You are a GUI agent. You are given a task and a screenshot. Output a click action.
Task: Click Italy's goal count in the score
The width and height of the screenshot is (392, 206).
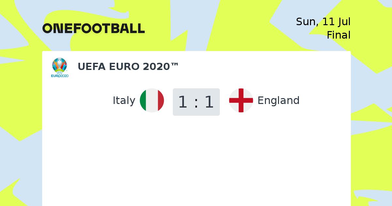point(183,102)
